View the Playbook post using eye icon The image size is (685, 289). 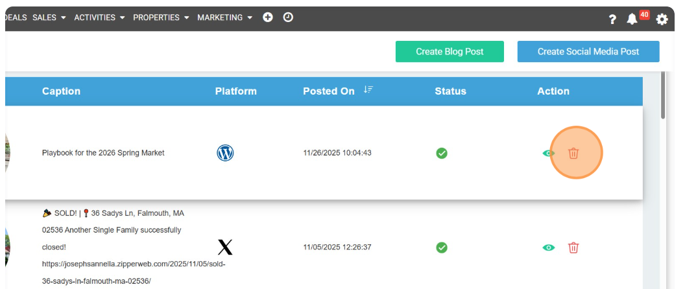(549, 154)
